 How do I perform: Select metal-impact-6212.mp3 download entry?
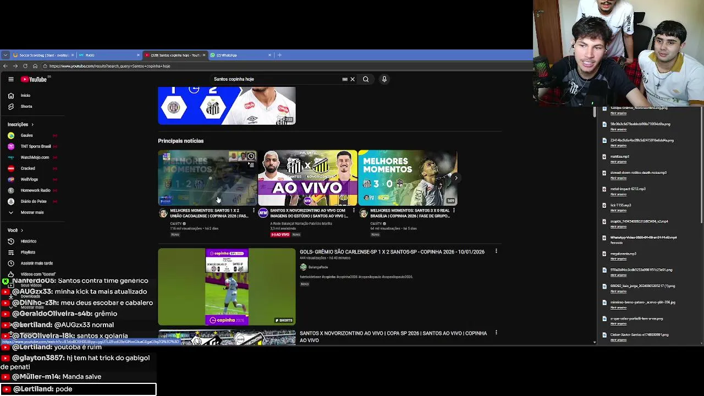click(628, 189)
